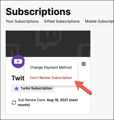Open the gear settings icon on card
Viewport: 114px width, 120px height.
pos(84,64)
